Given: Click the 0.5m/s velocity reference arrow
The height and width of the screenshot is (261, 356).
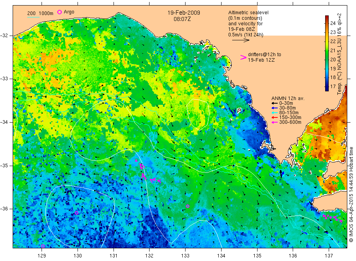Looking at the screenshot, I should coord(240,40).
